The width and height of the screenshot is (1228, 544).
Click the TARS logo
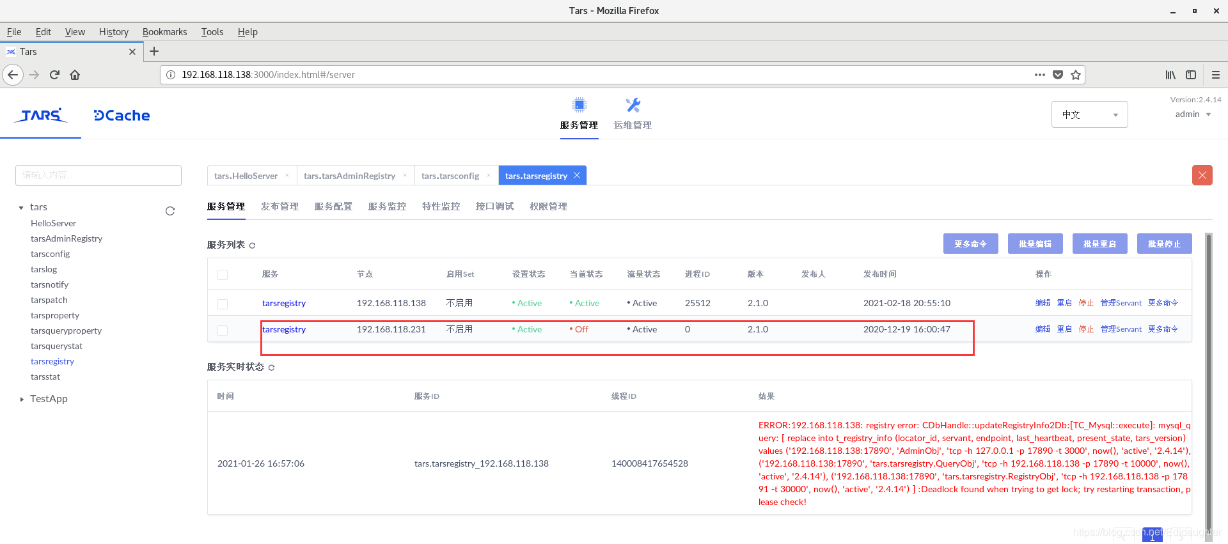[x=40, y=115]
